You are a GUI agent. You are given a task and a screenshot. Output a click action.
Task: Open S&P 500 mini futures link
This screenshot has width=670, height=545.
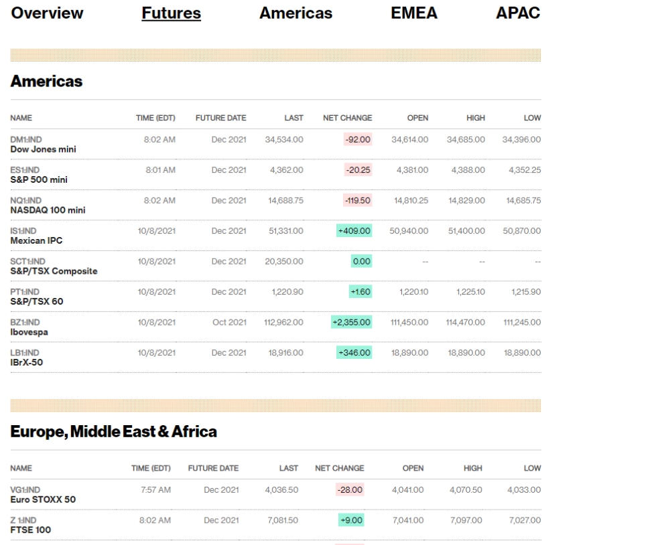click(39, 180)
